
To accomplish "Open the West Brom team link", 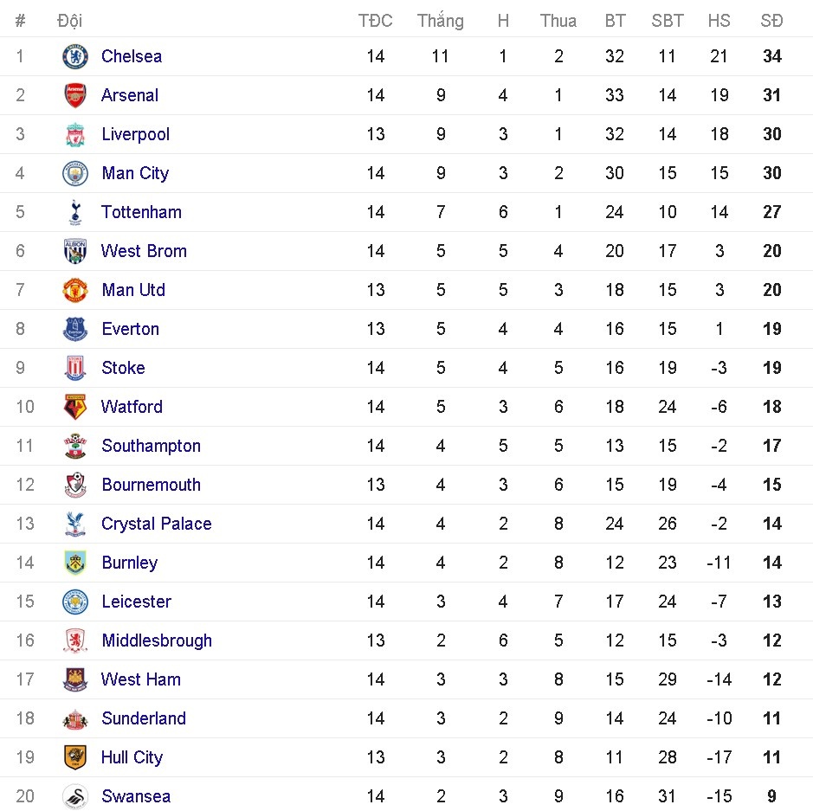I will pos(144,251).
